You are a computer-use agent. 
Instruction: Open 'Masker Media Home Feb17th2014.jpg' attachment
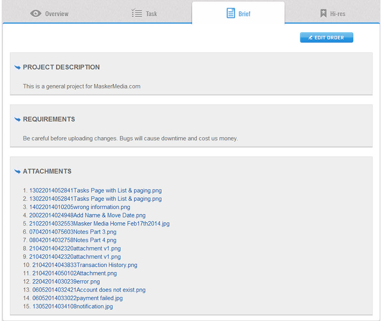pos(99,223)
